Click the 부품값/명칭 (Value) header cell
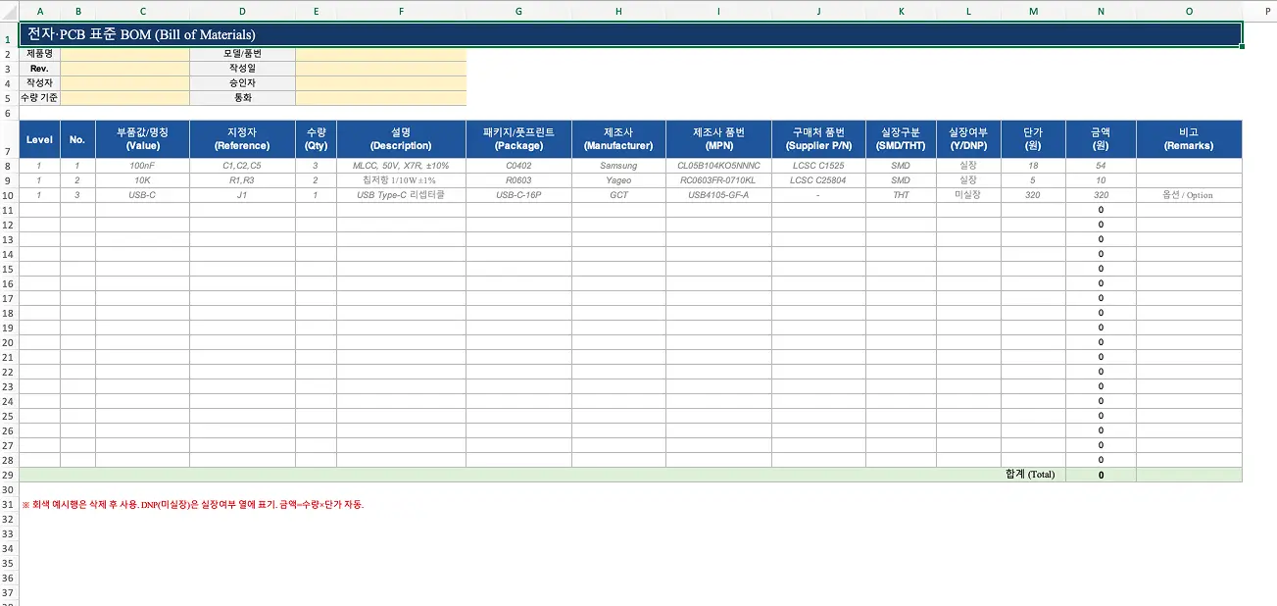 click(x=142, y=139)
